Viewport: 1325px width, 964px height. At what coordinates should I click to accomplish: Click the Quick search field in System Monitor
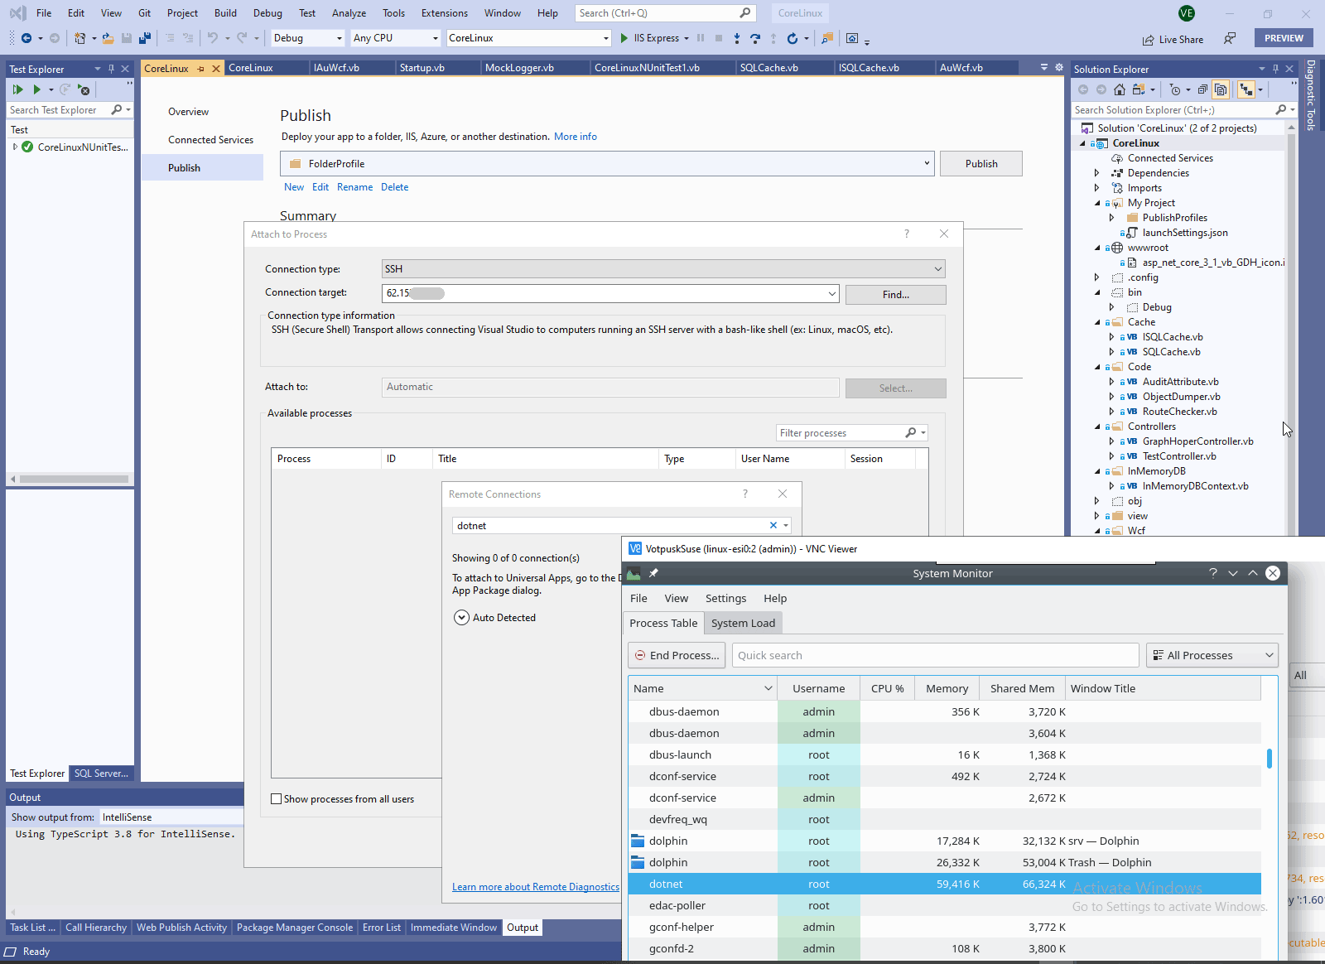[935, 655]
